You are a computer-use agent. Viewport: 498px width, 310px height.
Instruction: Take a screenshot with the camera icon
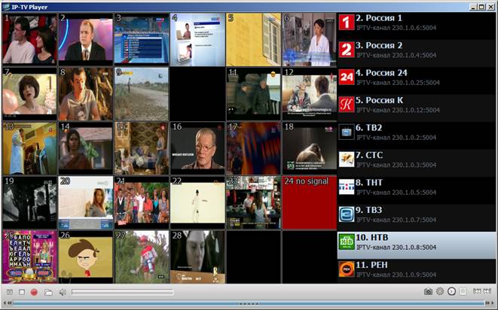tap(428, 291)
